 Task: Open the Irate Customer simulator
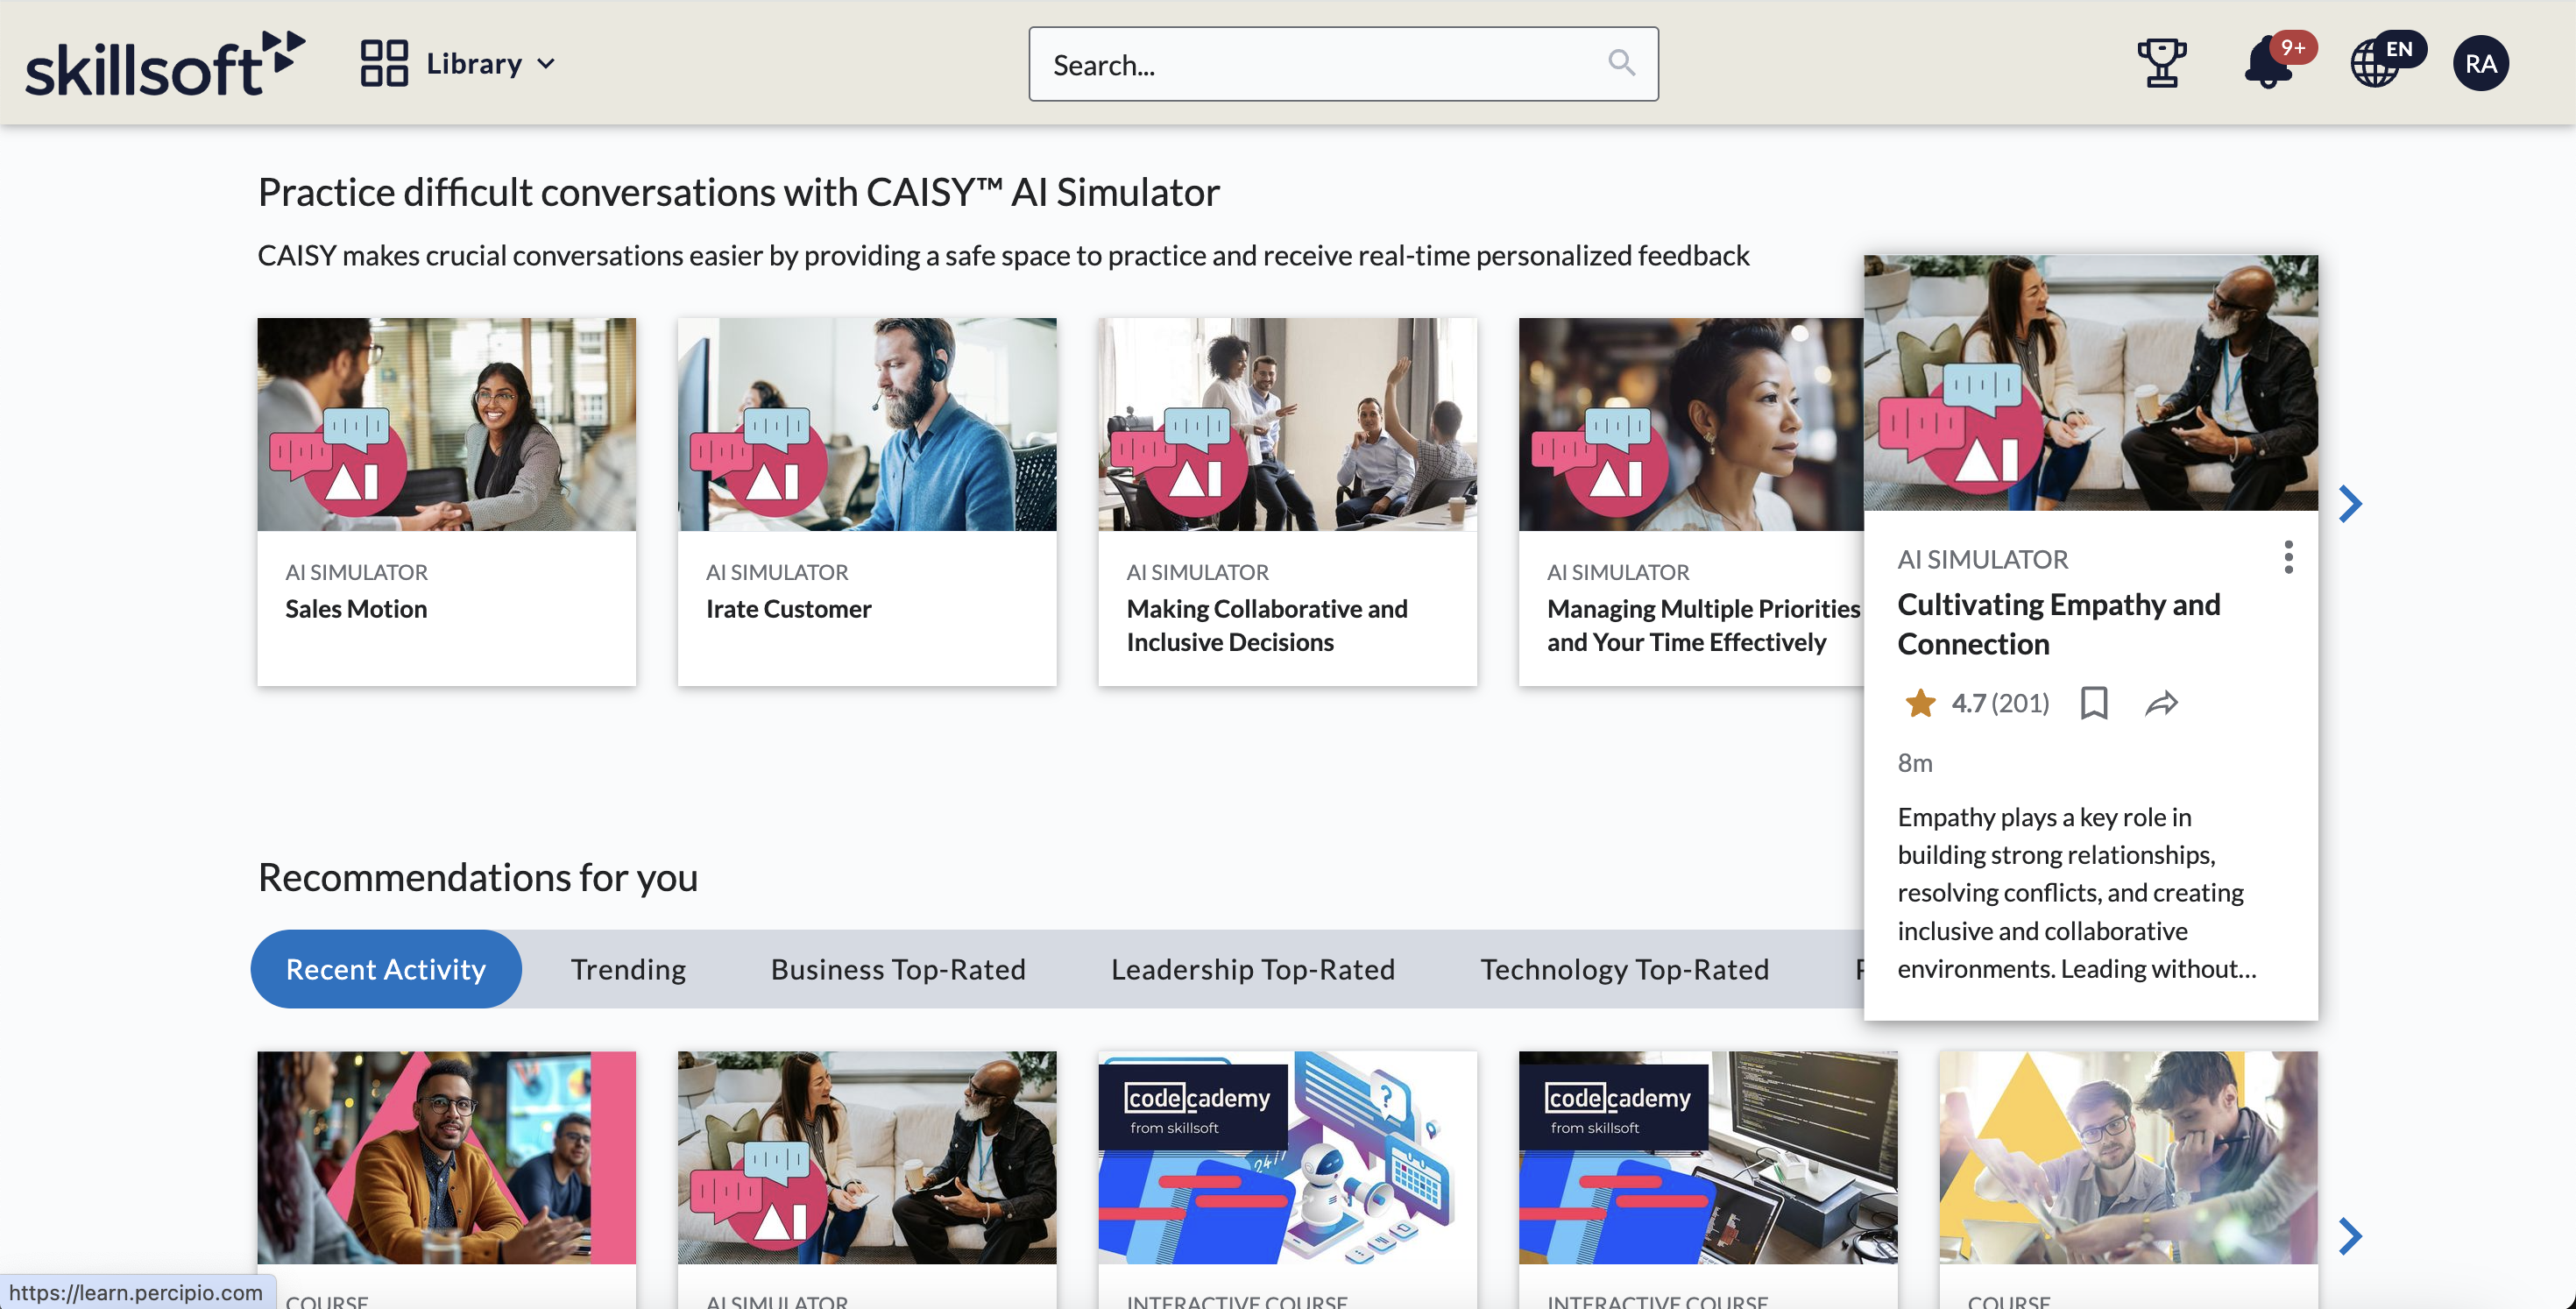click(866, 500)
